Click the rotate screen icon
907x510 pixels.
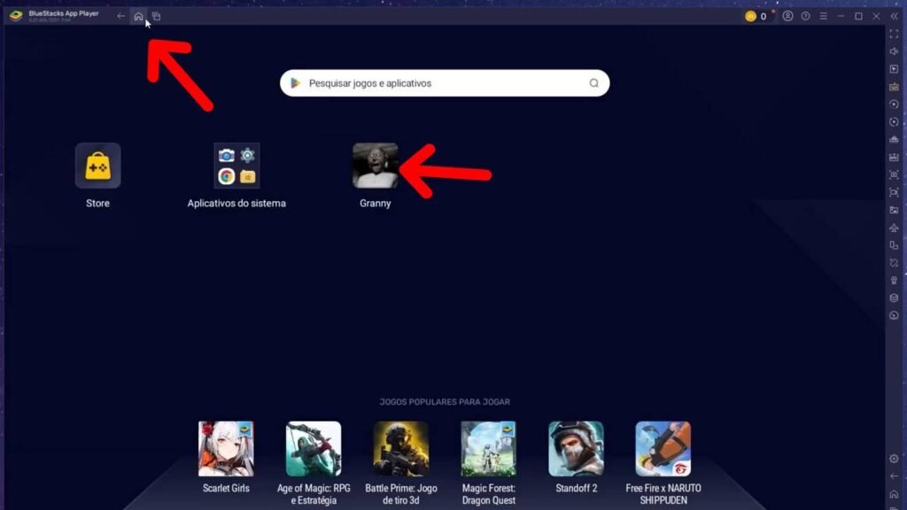894,122
